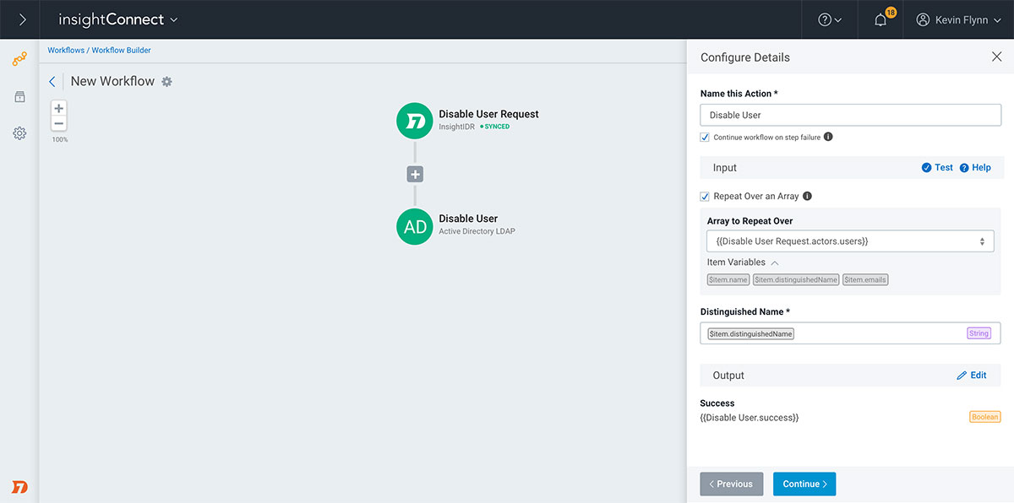Open the plugins icon in left sidebar

pos(19,97)
